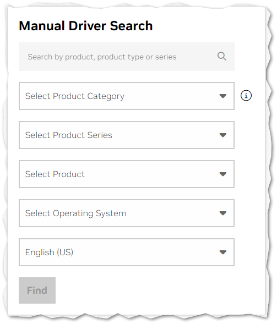Click the Operating System dropdown arrow icon

coord(223,213)
